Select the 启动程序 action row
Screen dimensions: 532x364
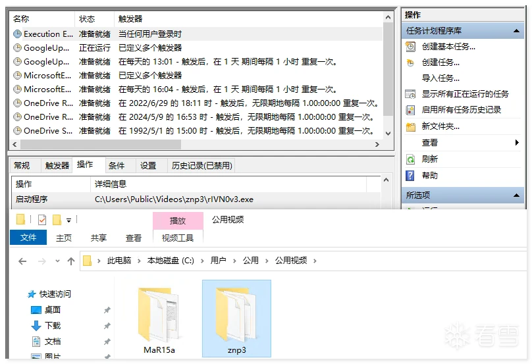click(x=196, y=199)
